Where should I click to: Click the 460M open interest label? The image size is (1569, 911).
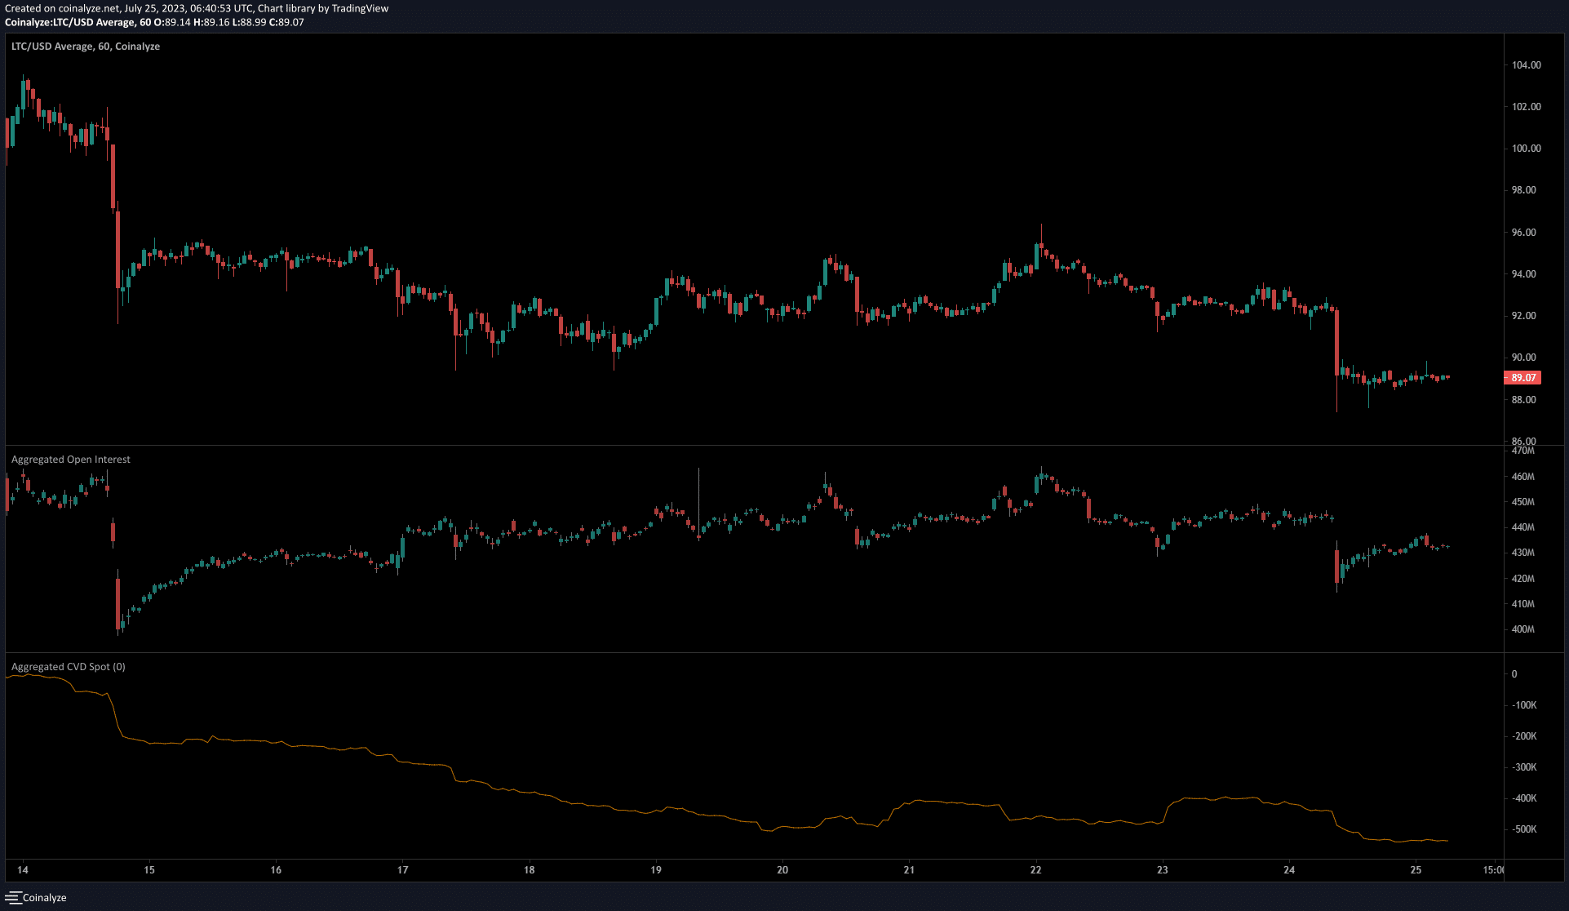(1522, 477)
